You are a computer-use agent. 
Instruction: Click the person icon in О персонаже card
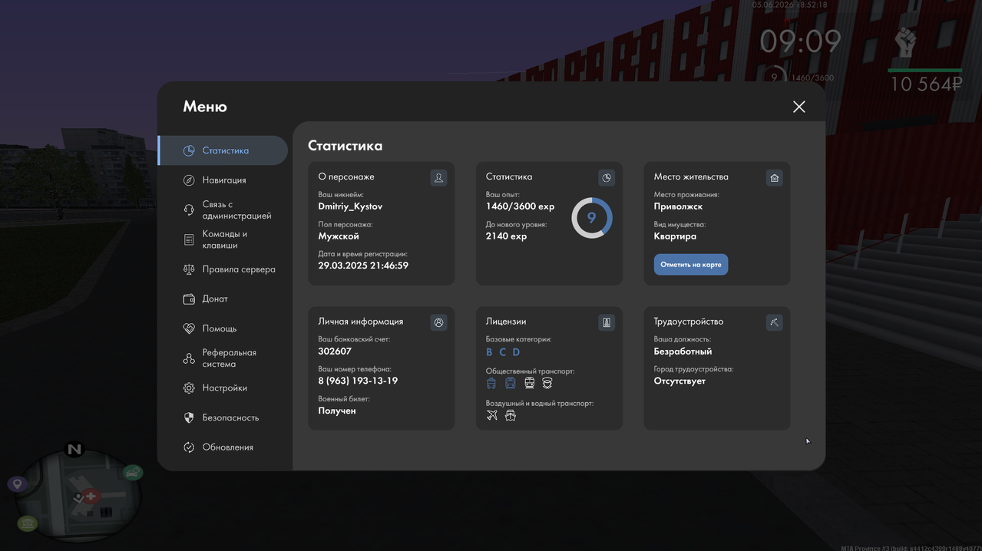pyautogui.click(x=438, y=177)
